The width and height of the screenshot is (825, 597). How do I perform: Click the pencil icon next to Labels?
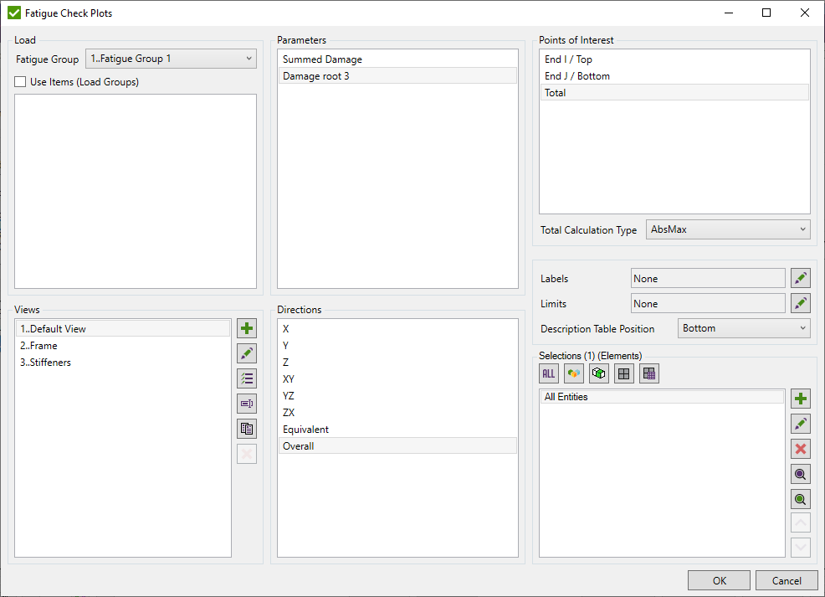tap(801, 279)
